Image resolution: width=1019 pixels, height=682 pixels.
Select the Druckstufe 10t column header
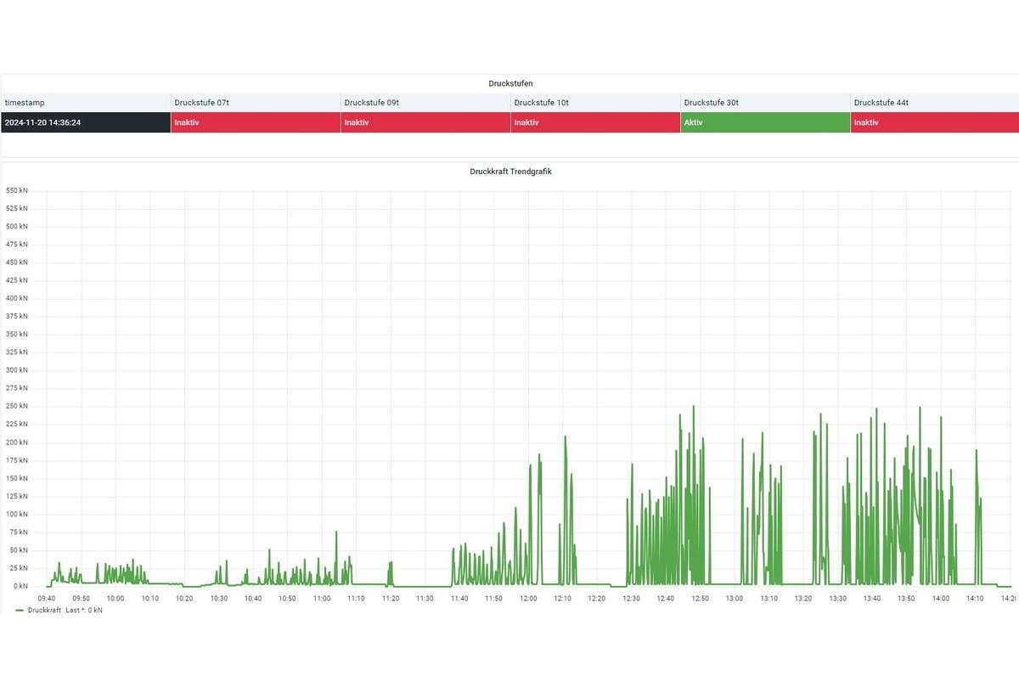pyautogui.click(x=541, y=103)
